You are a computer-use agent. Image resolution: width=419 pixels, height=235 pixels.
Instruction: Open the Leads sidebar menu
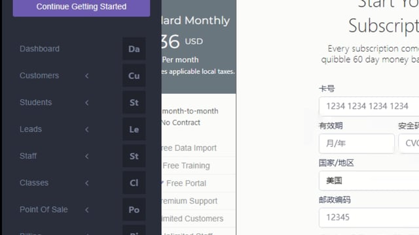[x=31, y=129]
